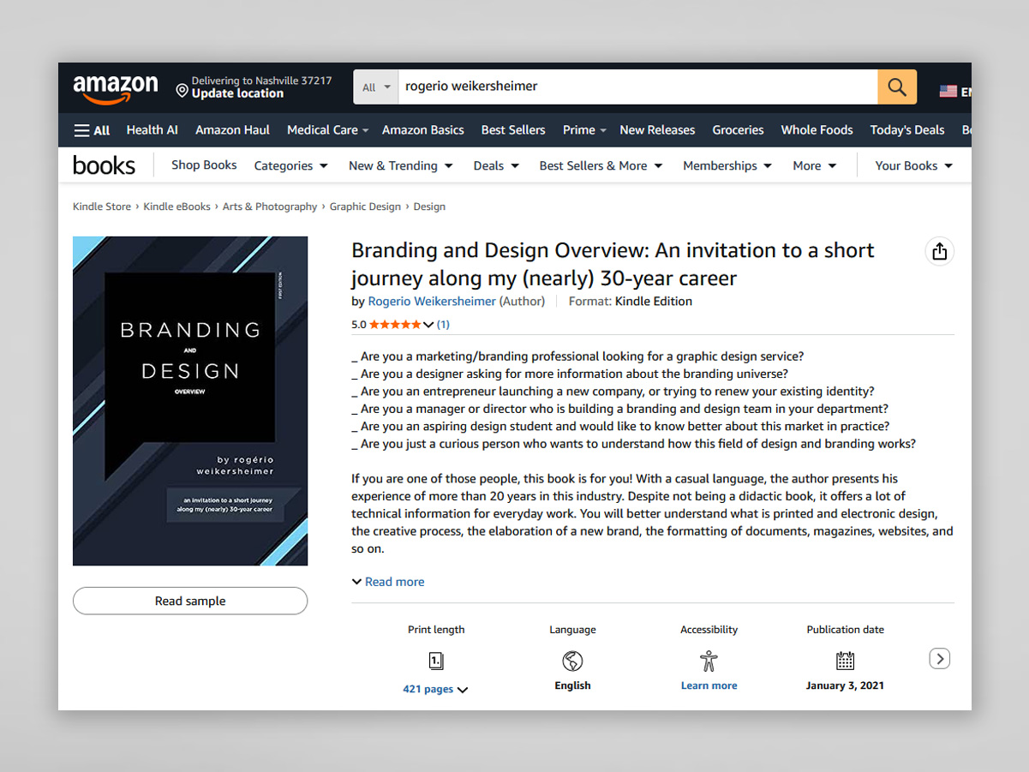1029x772 pixels.
Task: Click next arrow in book details carousel
Action: pos(940,659)
